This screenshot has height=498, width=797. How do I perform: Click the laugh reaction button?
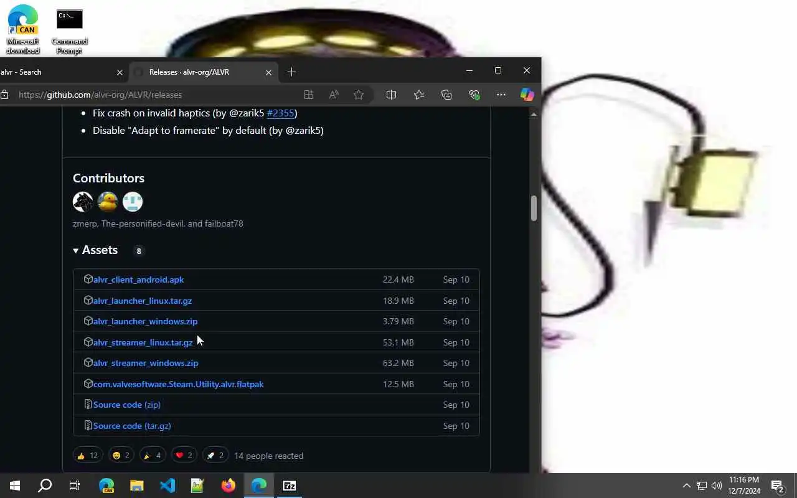pyautogui.click(x=121, y=456)
